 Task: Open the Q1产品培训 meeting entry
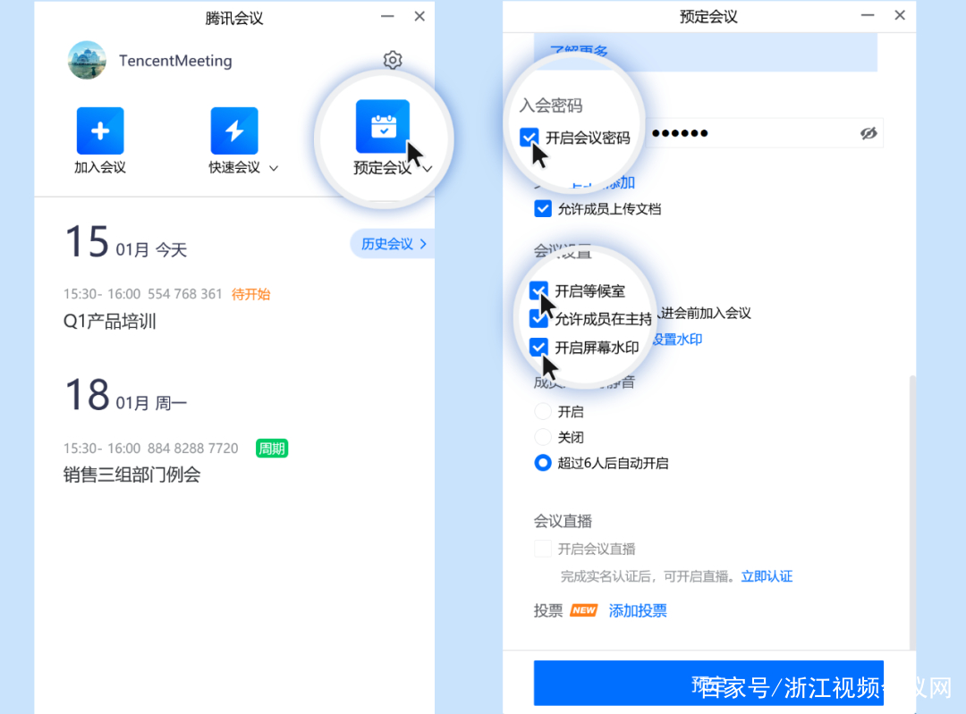(110, 321)
